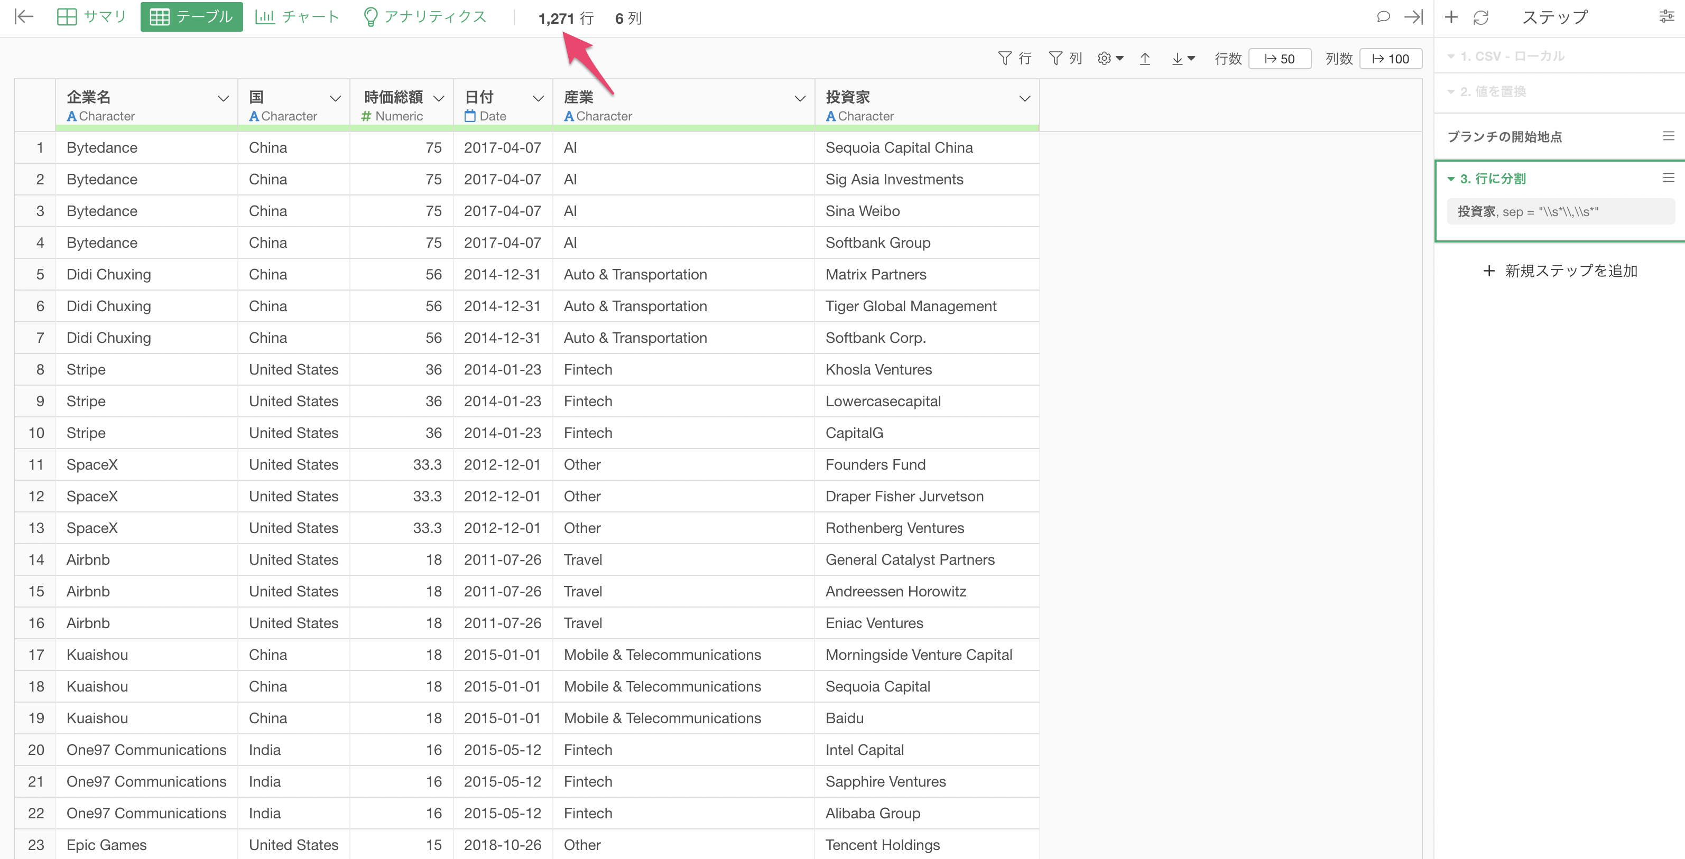Collapse step 3. 行に分割
This screenshot has height=859, width=1685.
(x=1451, y=179)
